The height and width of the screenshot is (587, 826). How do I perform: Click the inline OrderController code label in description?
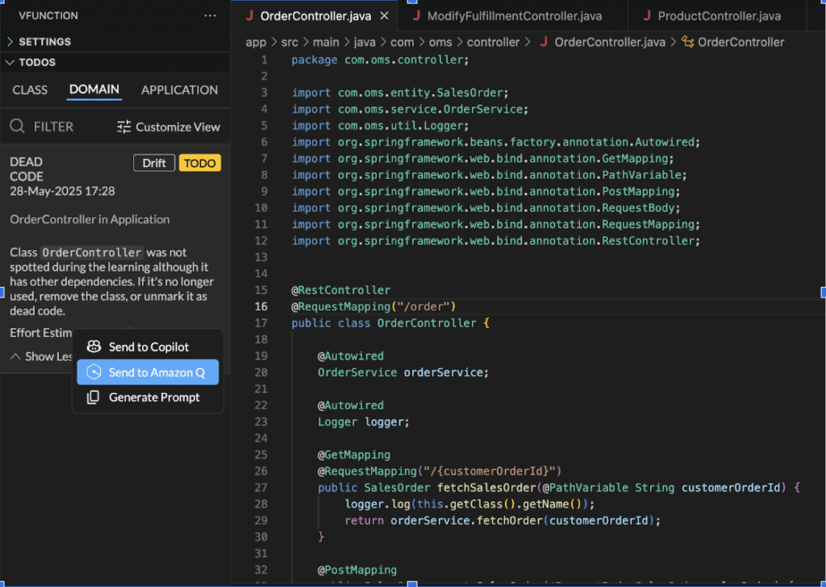click(92, 252)
